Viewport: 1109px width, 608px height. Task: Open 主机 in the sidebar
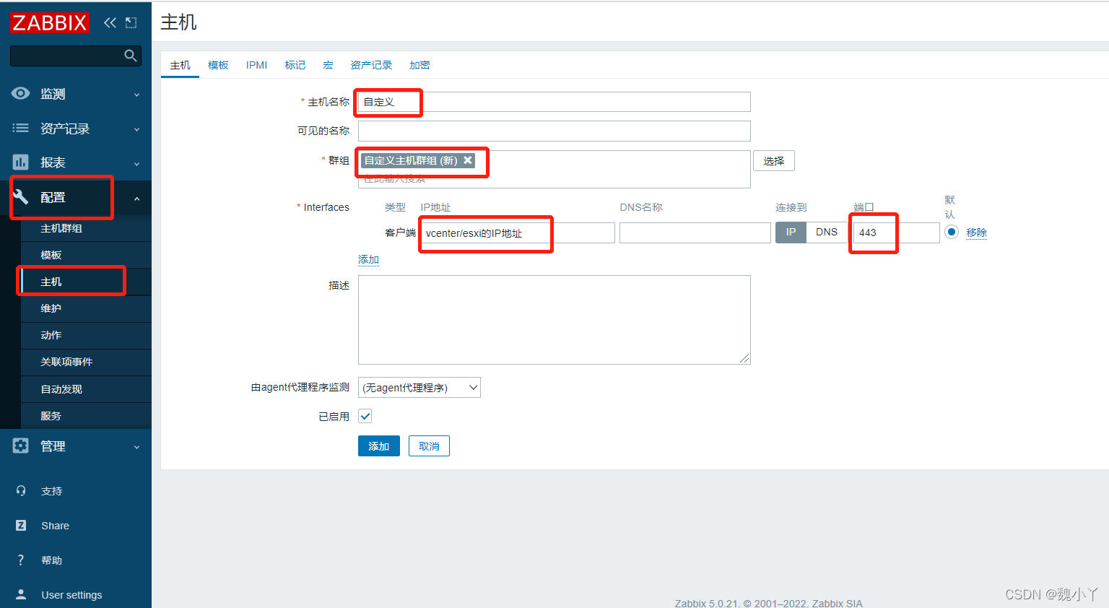[86, 282]
